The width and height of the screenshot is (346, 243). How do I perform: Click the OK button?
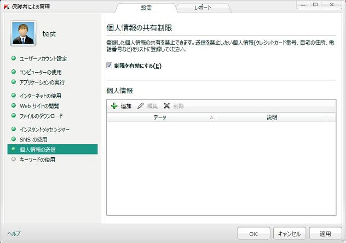[253, 234]
